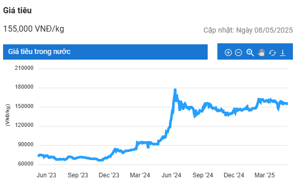Click the Jun '24 axis label
This screenshot has width=298, height=187.
coord(171,175)
